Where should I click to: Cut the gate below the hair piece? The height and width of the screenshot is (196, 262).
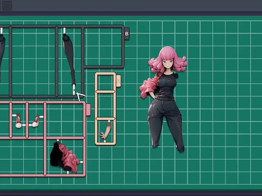point(68,172)
